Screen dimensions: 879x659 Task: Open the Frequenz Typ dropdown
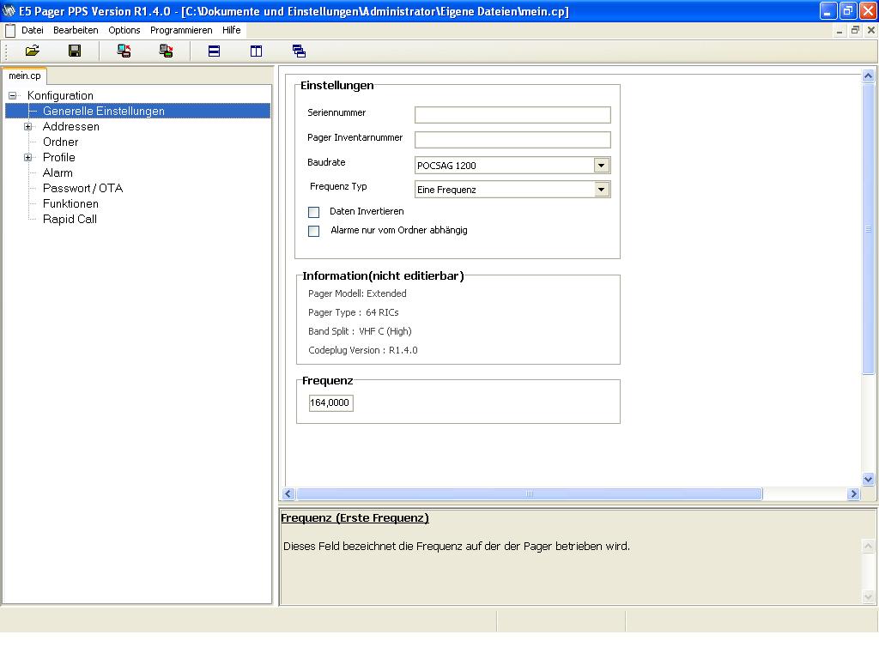601,190
